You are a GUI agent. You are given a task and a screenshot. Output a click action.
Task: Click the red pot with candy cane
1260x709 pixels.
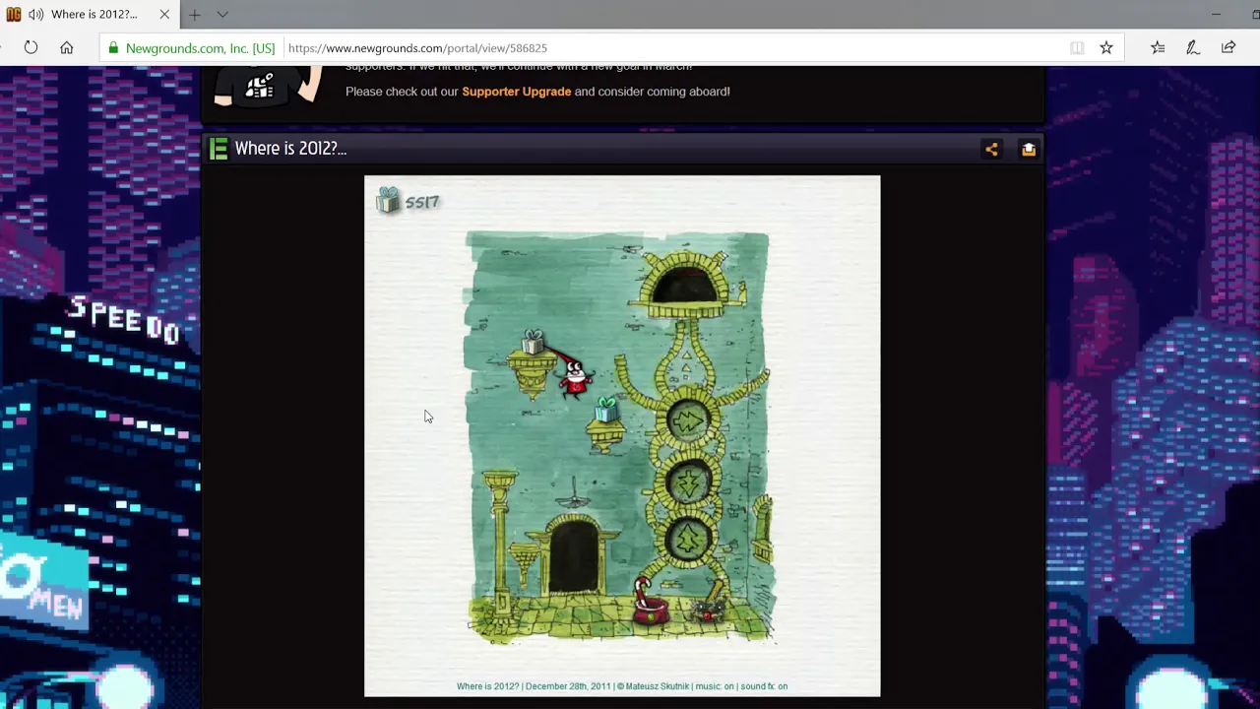[x=649, y=605]
